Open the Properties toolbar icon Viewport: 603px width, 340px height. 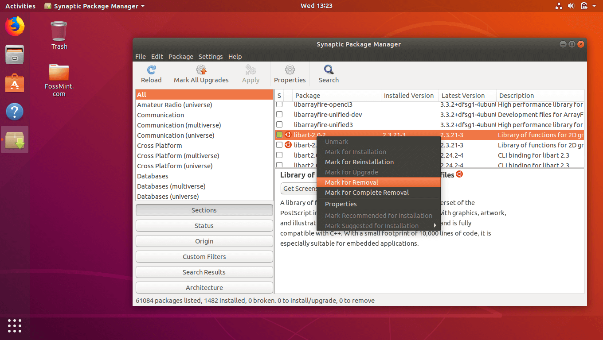point(290,70)
